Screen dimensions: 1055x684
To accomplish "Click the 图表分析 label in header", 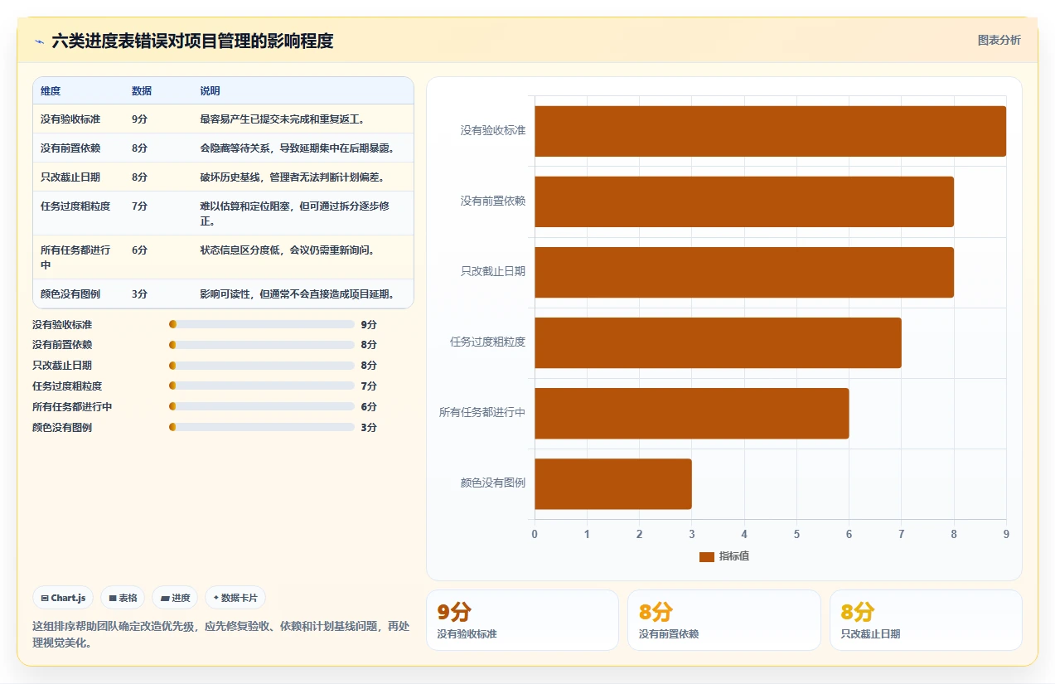I will (x=999, y=40).
